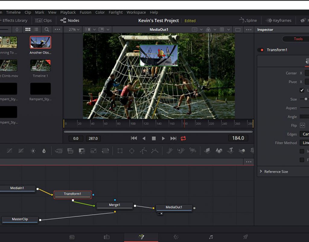Select the Rectangle mask tool

click(120, 151)
